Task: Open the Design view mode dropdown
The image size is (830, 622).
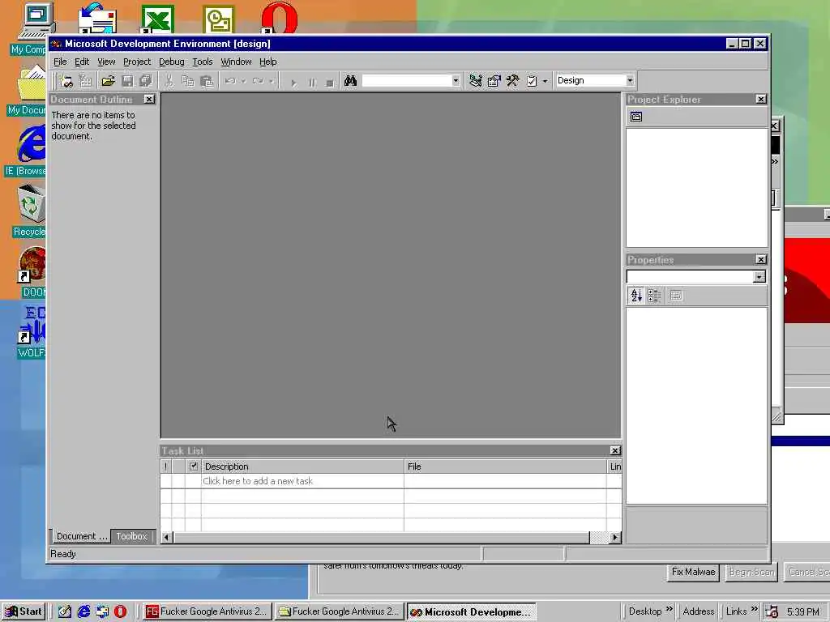Action: point(630,80)
